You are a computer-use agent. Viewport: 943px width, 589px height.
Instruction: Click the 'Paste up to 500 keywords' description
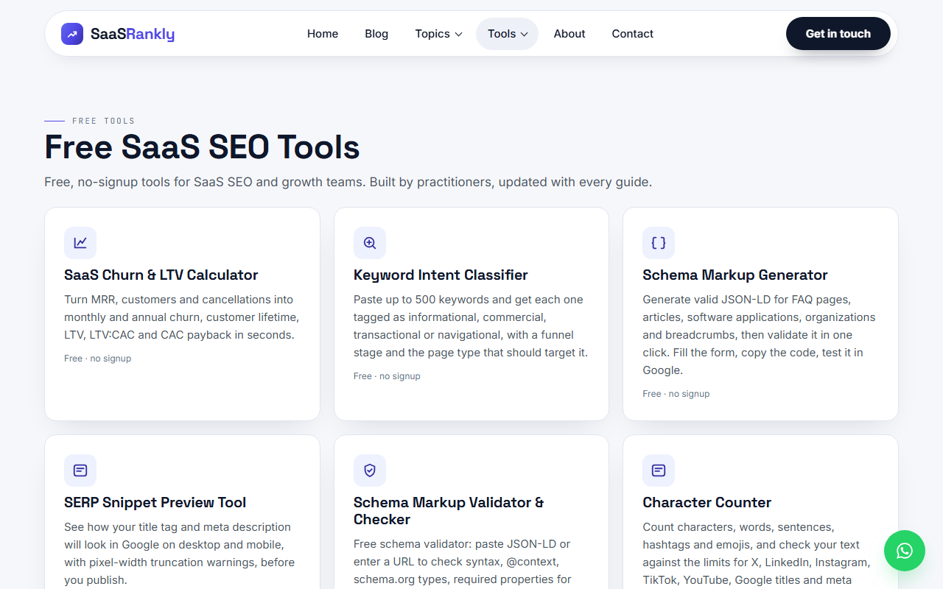pos(471,326)
